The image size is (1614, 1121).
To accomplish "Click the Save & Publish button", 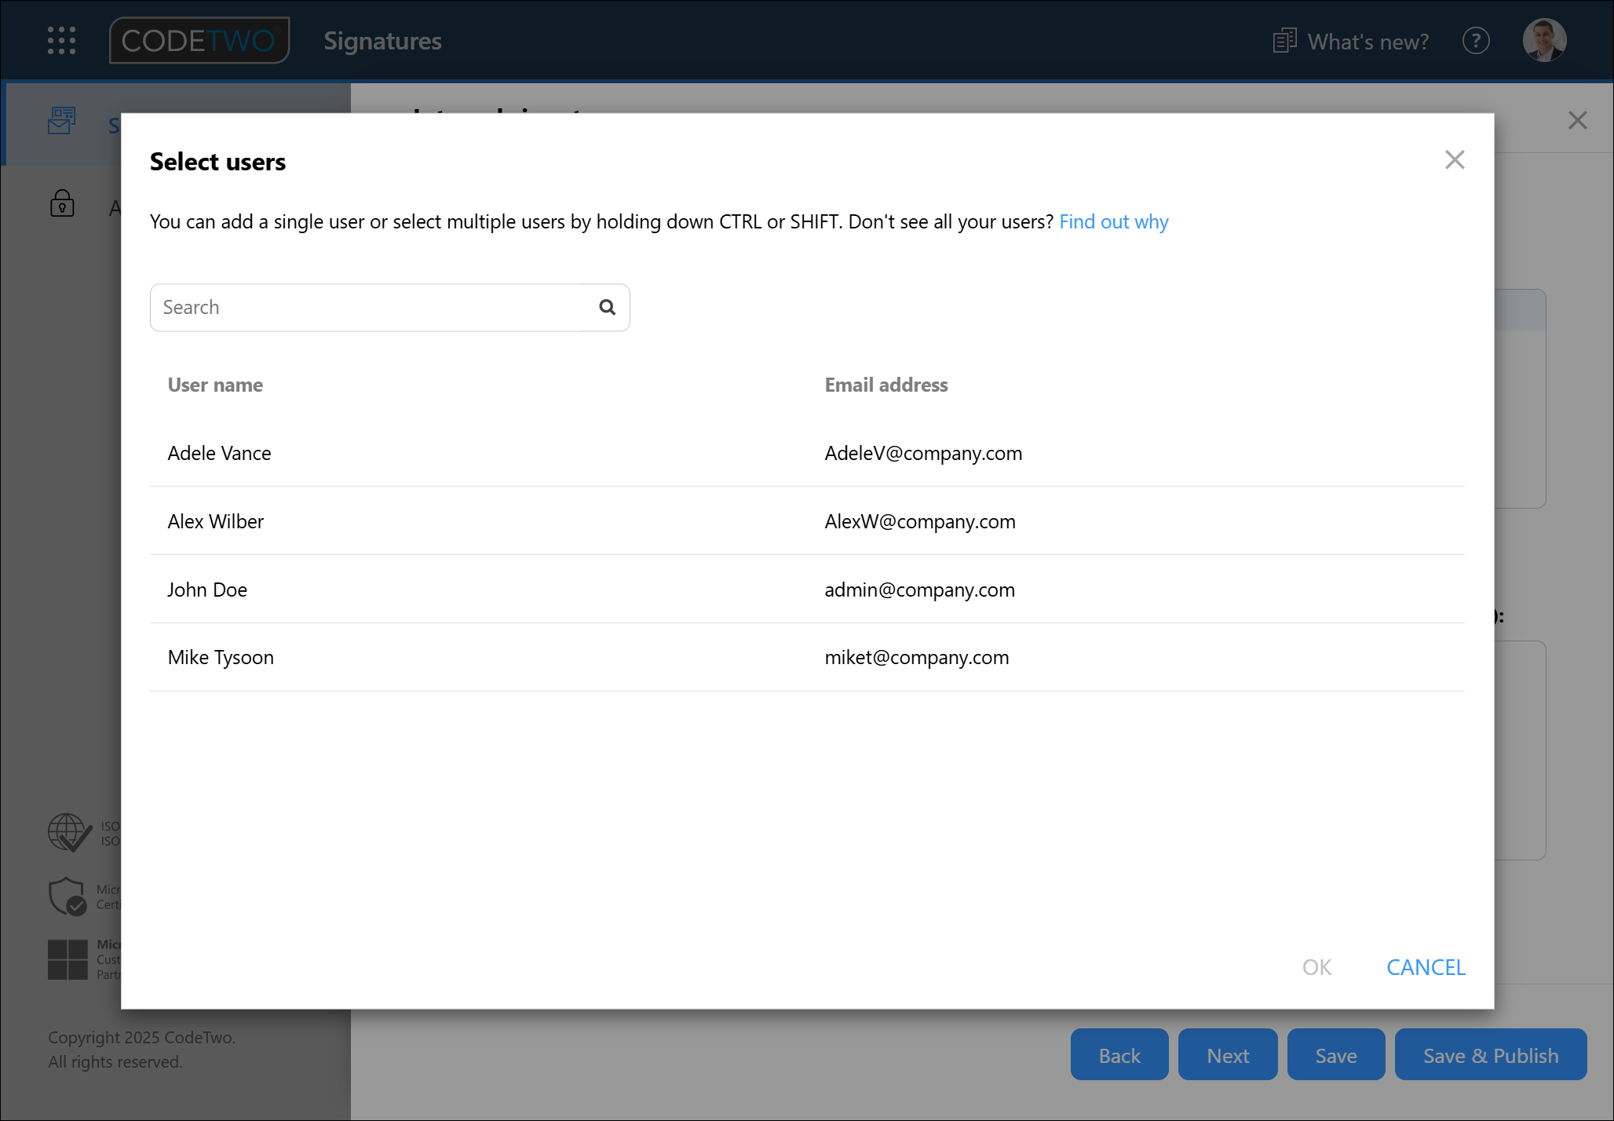I will (1491, 1054).
